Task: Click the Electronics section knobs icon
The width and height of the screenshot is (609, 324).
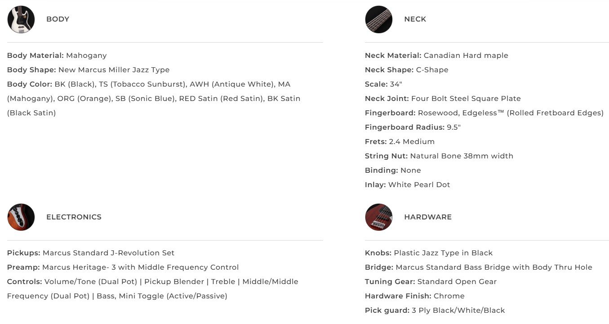Action: (21, 217)
